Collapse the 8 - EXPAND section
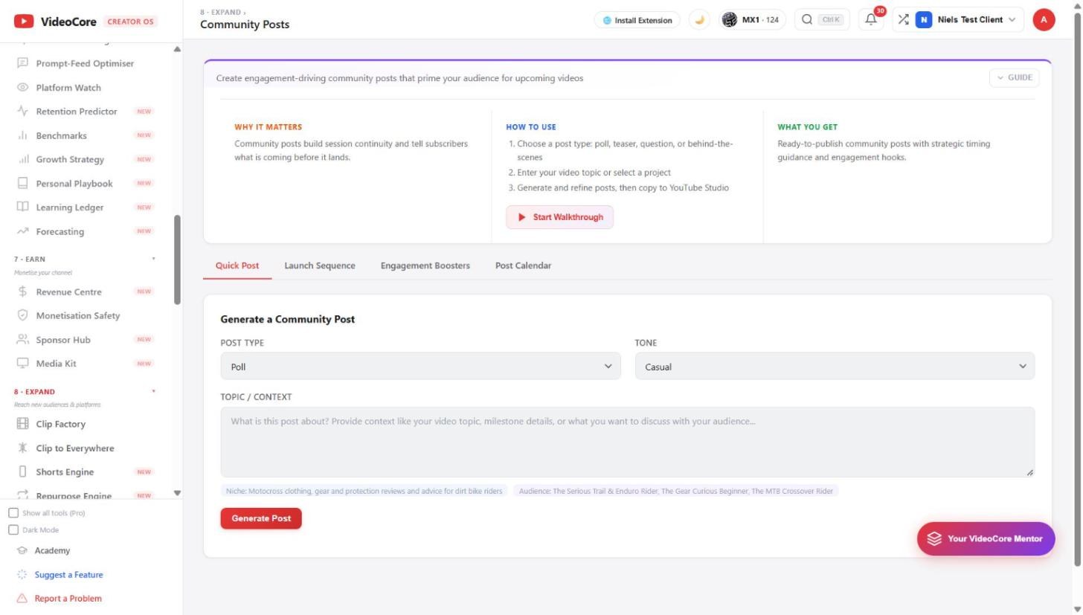This screenshot has height=615, width=1083. coord(154,391)
